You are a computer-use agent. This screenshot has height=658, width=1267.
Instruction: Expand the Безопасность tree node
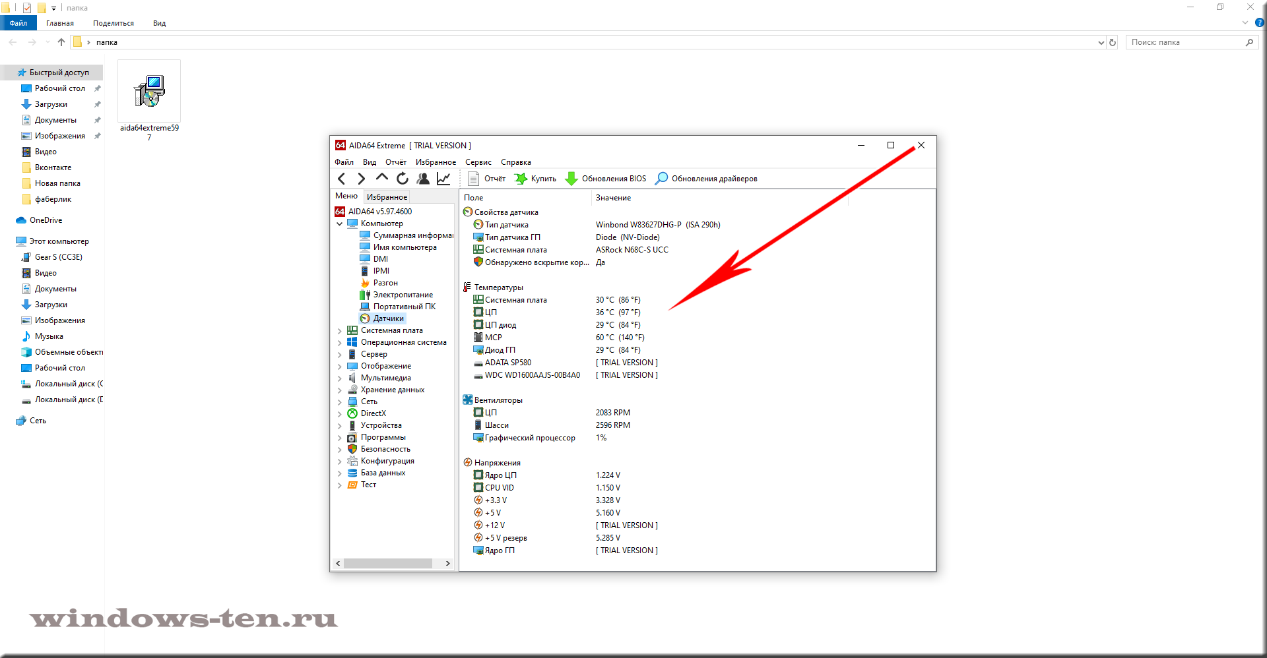point(340,450)
